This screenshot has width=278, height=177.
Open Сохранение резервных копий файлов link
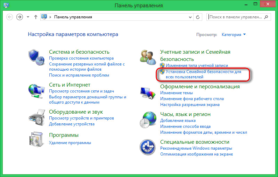[x=87, y=67]
